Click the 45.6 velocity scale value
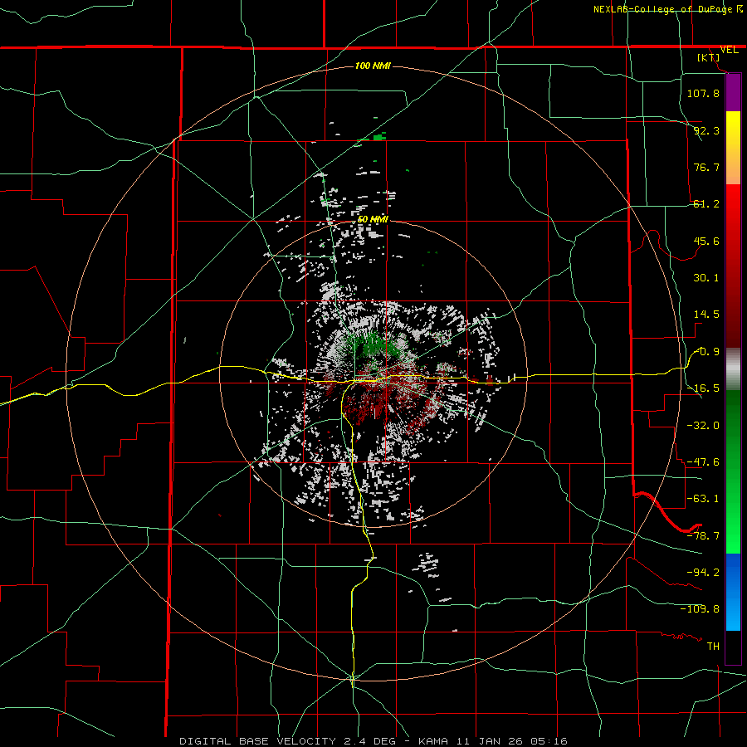 click(x=706, y=241)
